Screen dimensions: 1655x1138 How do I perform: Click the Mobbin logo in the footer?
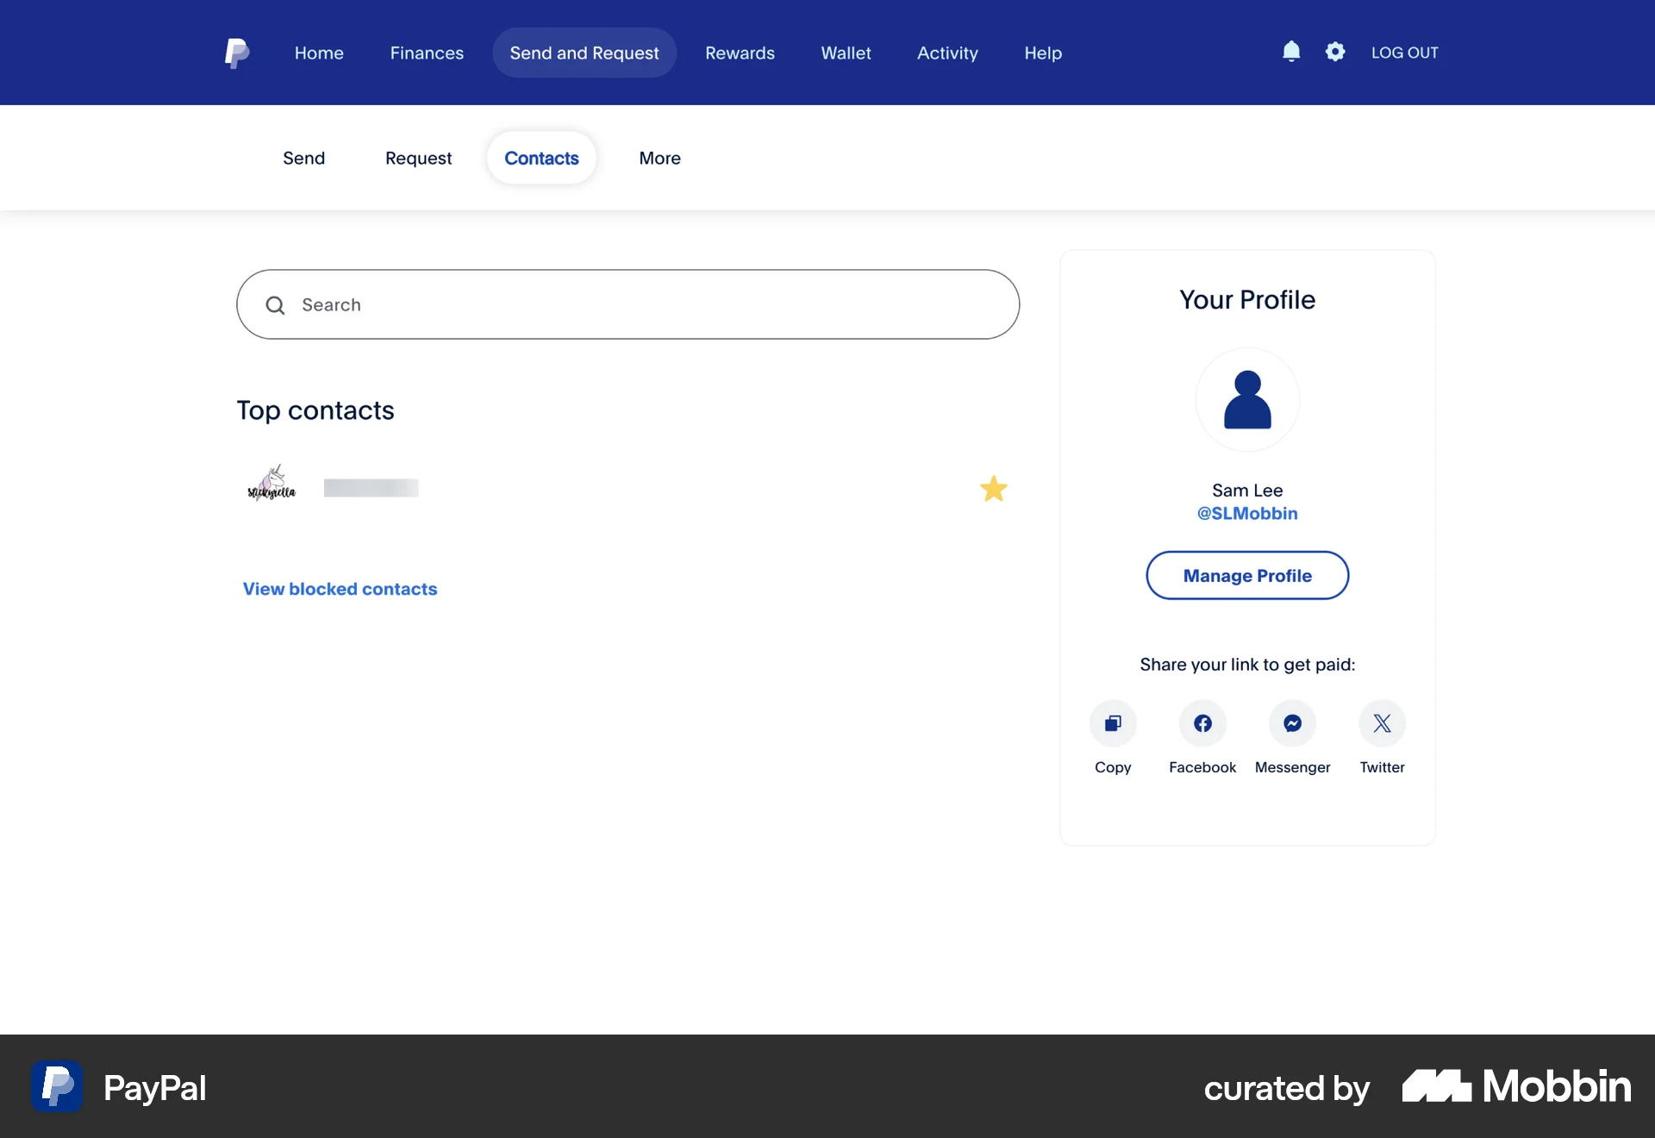point(1514,1087)
